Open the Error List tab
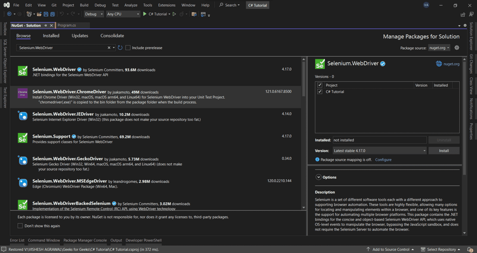 point(17,240)
